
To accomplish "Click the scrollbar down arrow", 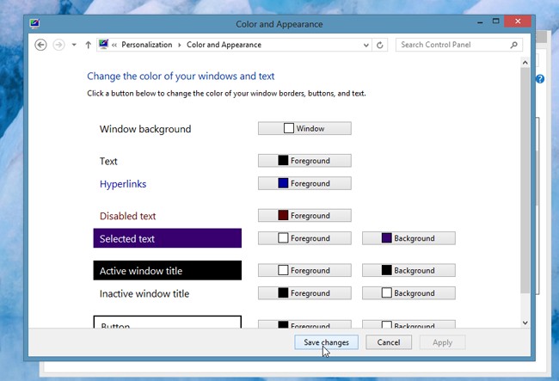I will point(525,323).
